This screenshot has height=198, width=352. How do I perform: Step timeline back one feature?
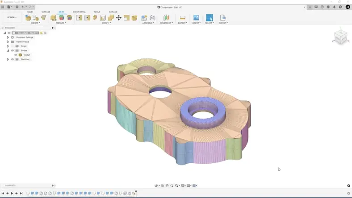[8, 193]
